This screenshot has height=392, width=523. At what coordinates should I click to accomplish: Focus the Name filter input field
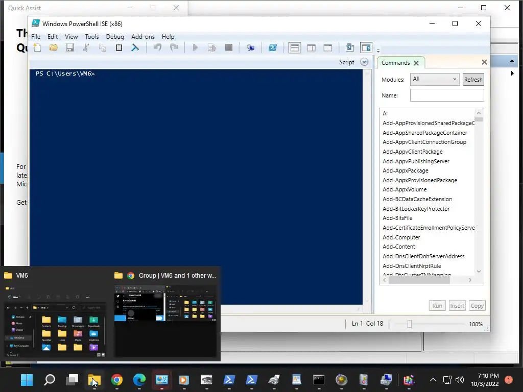(446, 95)
